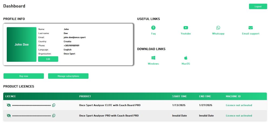Follow the Email support text link

pyautogui.click(x=251, y=34)
